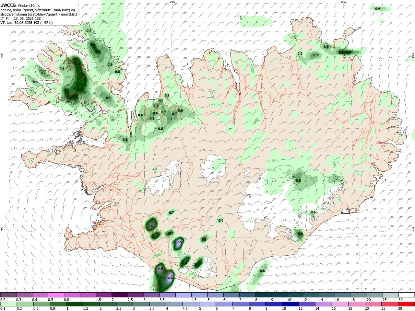Click the '20W' longitude label
This screenshot has height=311, width=415.
coord(172,2)
